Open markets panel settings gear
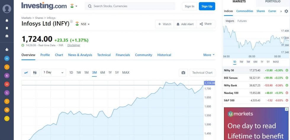The image size is (290, 140). [286, 11]
